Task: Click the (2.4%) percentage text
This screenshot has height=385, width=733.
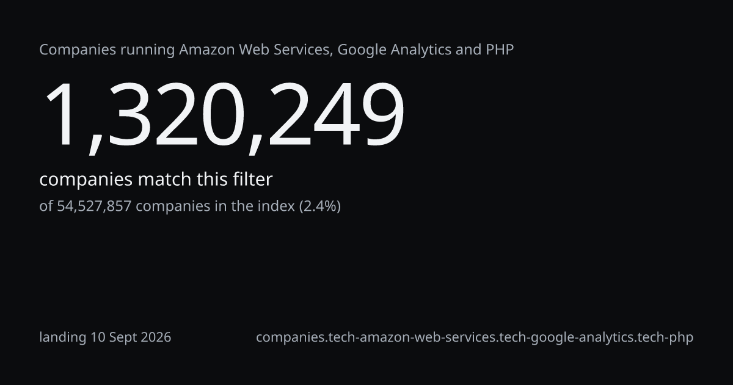Action: [319, 207]
